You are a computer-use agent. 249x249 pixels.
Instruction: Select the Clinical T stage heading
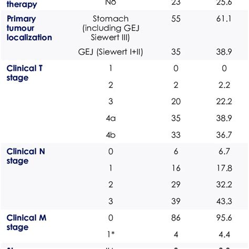click(25, 73)
